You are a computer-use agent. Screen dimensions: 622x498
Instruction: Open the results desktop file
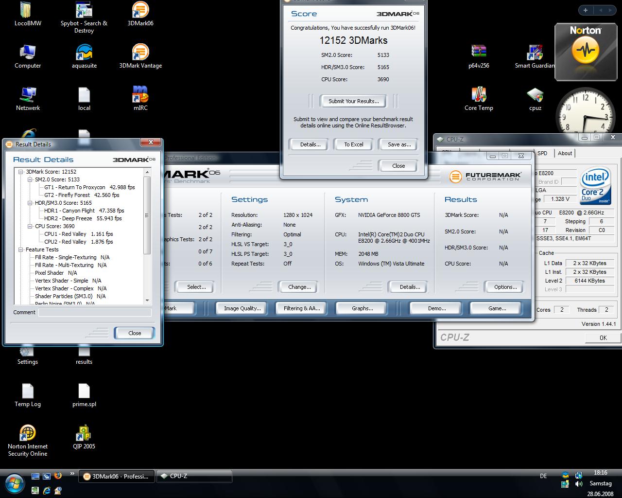click(x=84, y=355)
